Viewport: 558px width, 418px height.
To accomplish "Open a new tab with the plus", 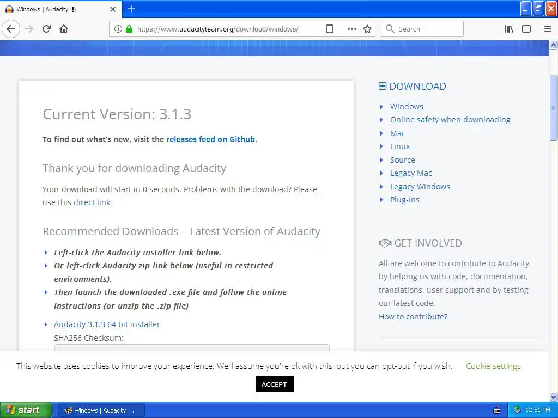I will 131,9.
